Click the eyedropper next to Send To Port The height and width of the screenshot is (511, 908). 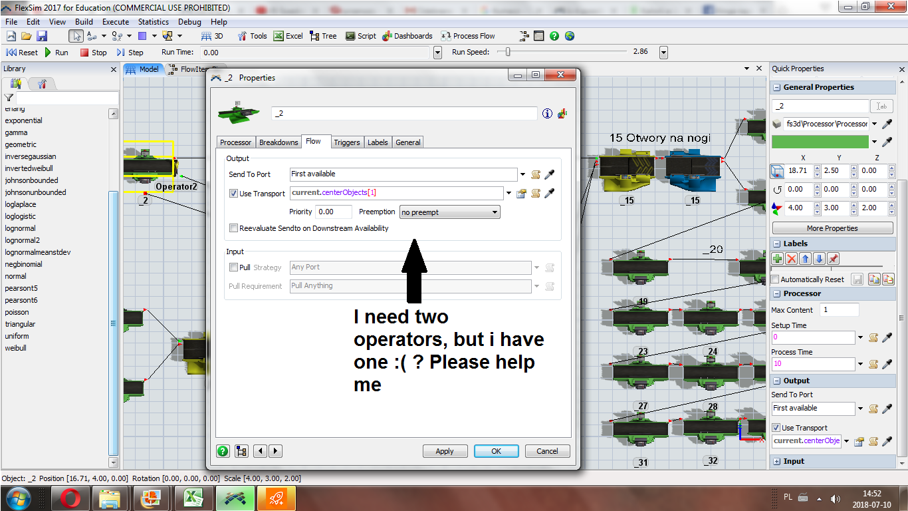550,175
